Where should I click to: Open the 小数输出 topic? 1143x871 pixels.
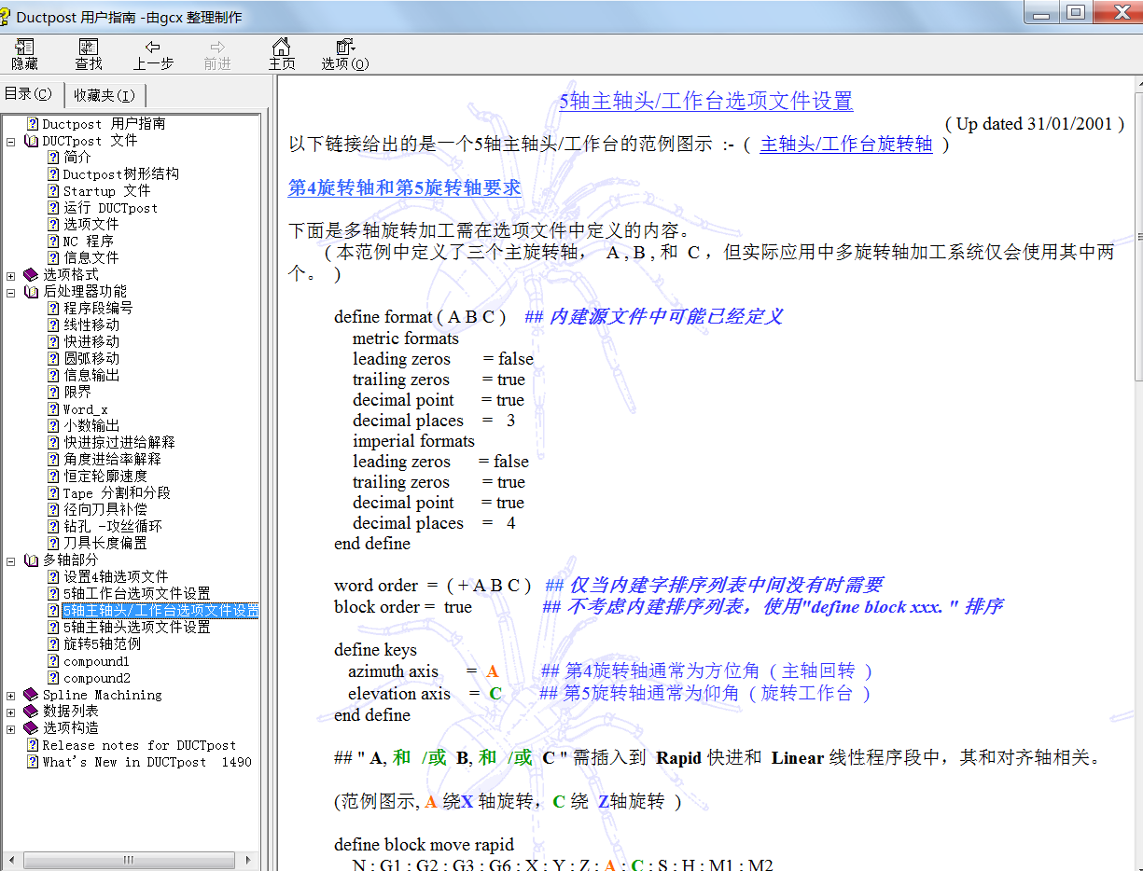click(91, 426)
